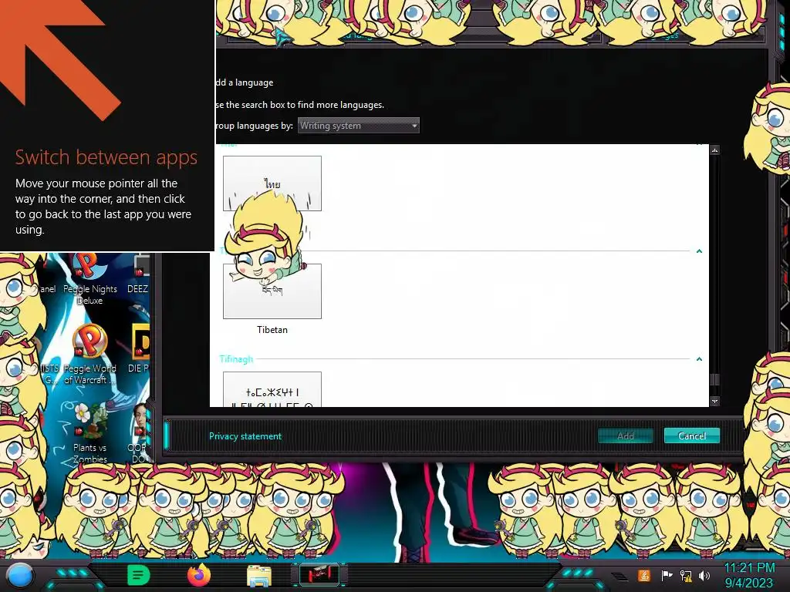Screen dimensions: 790x592
Task: Click the language list scrollbar down arrow
Action: tap(715, 401)
